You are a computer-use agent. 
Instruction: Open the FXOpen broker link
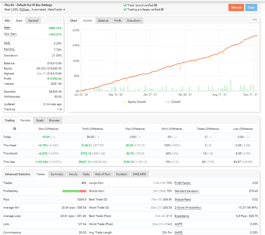(x=24, y=9)
